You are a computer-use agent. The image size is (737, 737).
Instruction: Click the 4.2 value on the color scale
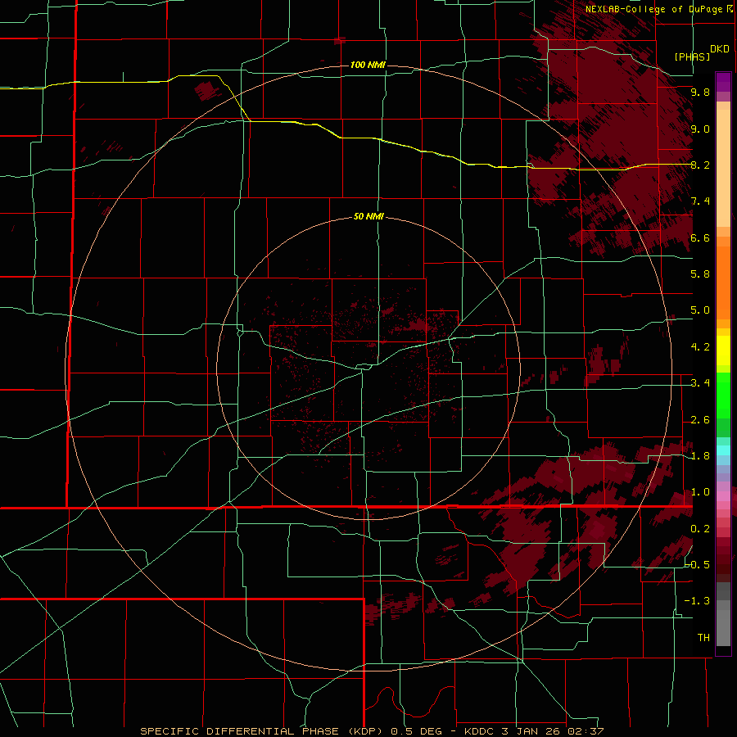pos(700,347)
